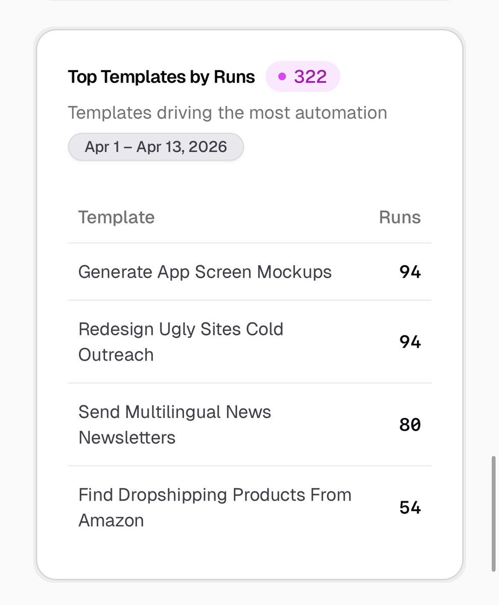Click the page scrollbar thumb on the right
Image resolution: width=499 pixels, height=605 pixels.
(x=493, y=513)
